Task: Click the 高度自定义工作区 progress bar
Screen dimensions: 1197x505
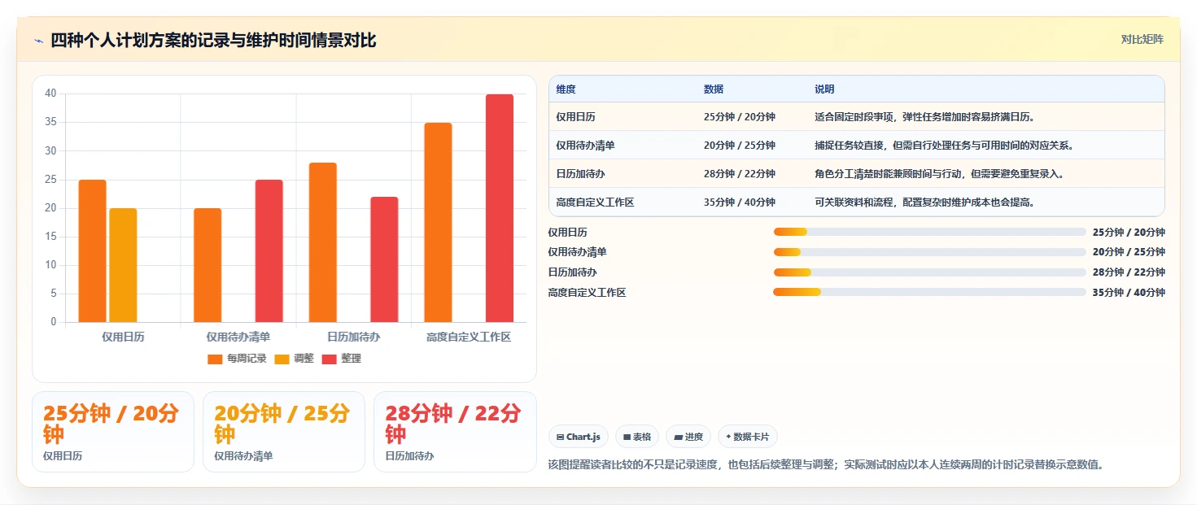Action: (x=929, y=292)
